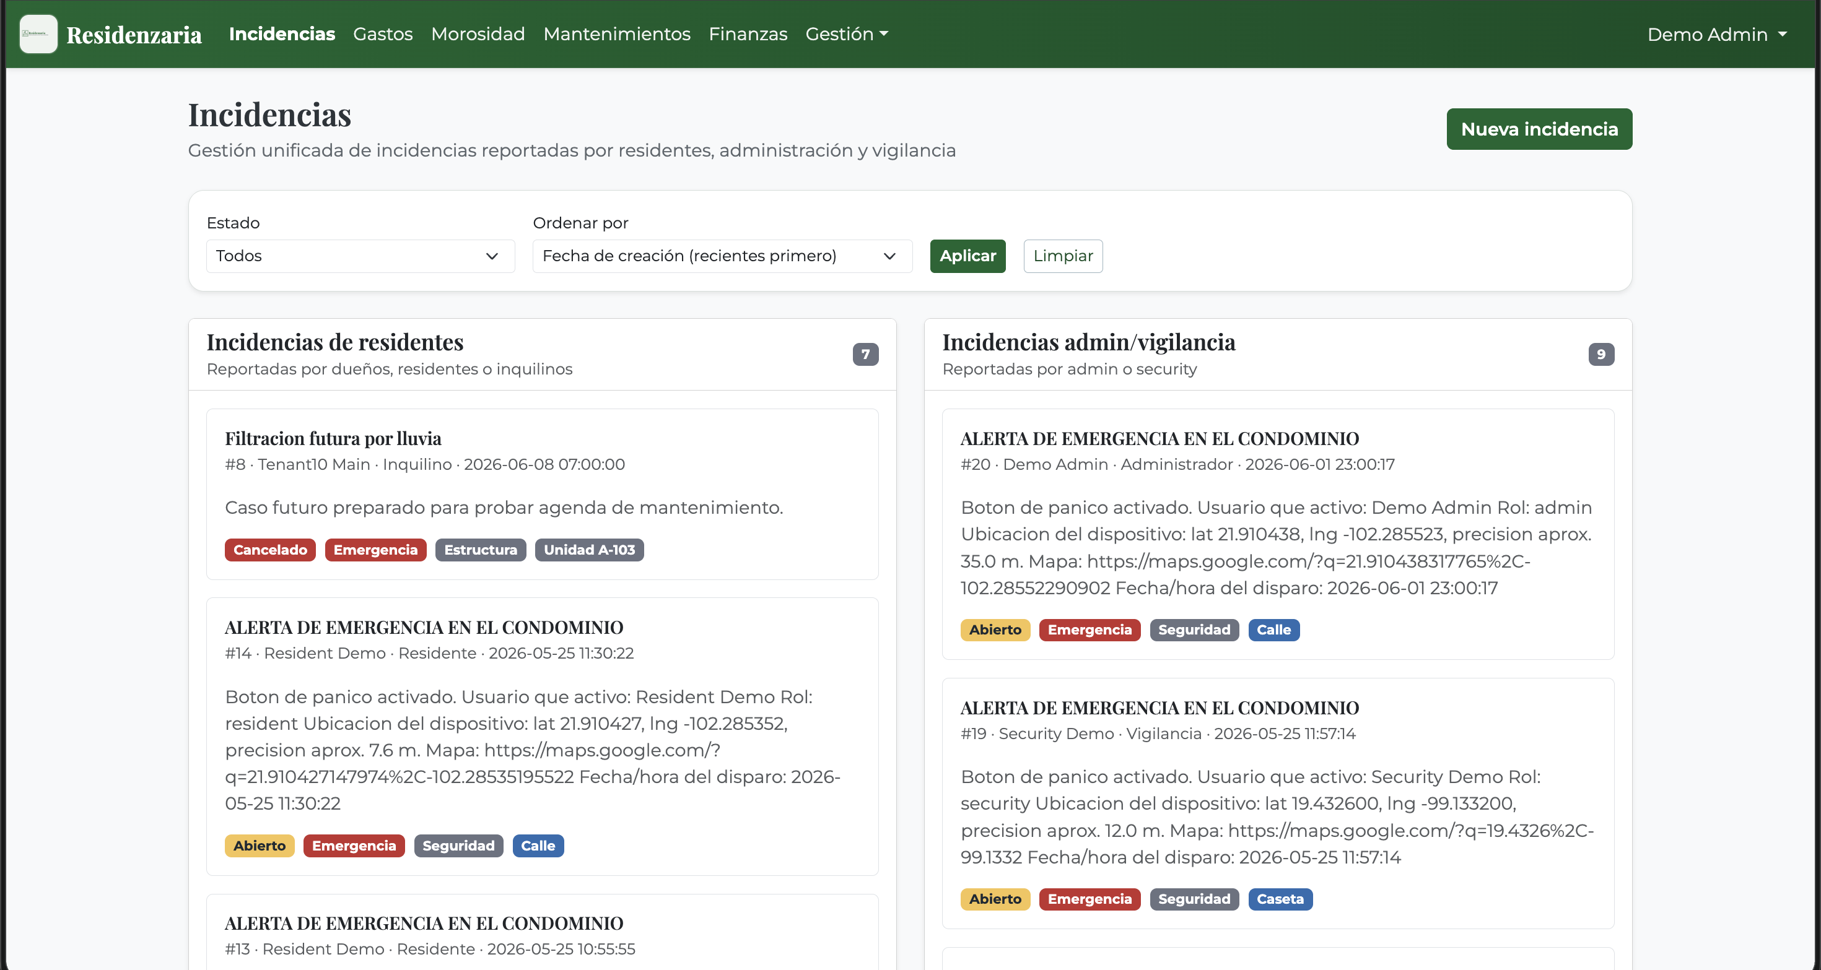Click 'Caso futuro preparado para probar agenda' description
The height and width of the screenshot is (970, 1821).
(504, 507)
